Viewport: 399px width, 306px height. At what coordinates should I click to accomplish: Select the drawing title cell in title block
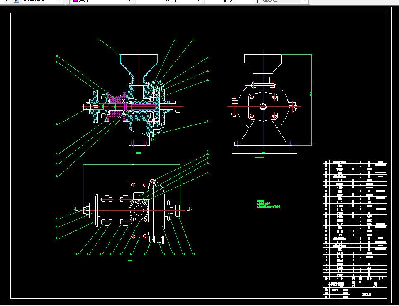(x=337, y=284)
